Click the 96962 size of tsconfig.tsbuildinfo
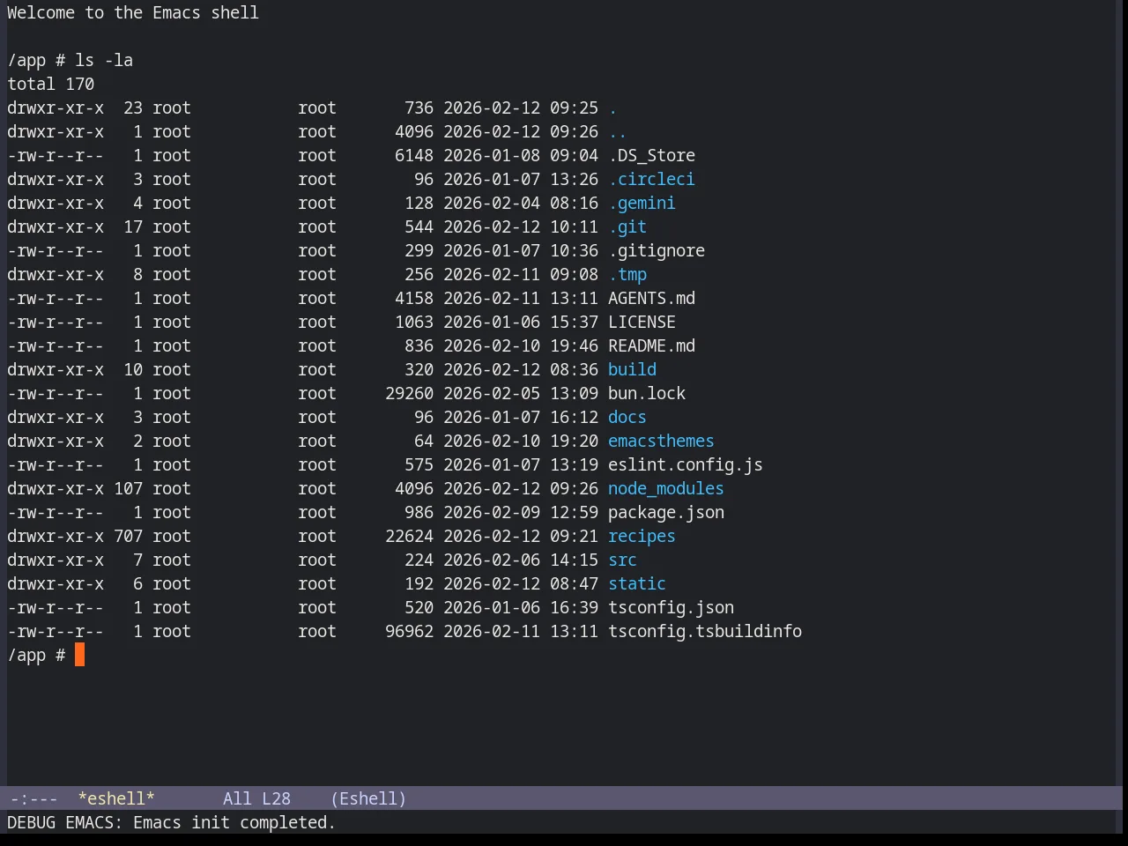The width and height of the screenshot is (1128, 846). pyautogui.click(x=409, y=632)
